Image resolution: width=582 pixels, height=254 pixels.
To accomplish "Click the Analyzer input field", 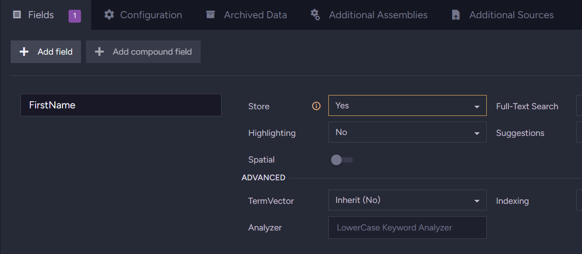I will (x=408, y=227).
